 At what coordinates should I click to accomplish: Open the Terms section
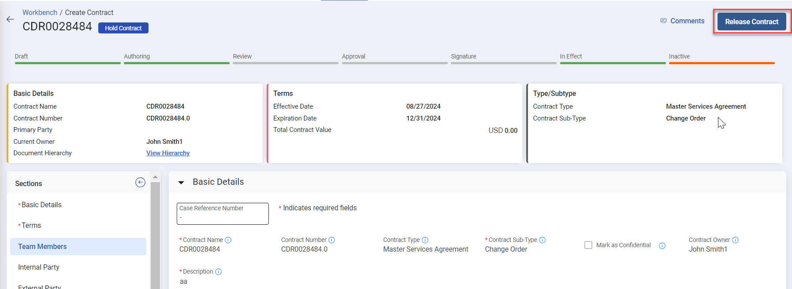31,226
